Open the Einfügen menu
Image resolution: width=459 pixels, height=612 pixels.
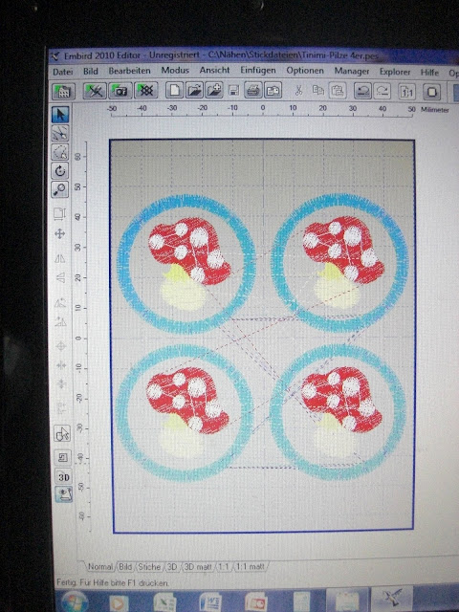point(258,70)
